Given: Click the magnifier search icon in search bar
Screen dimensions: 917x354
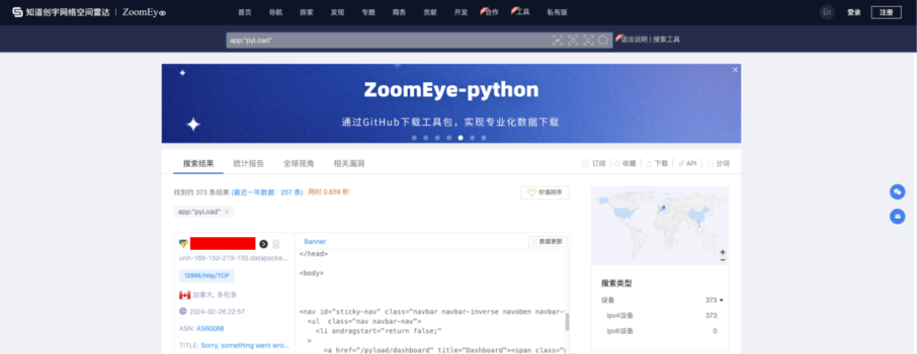Looking at the screenshot, I should tap(603, 40).
